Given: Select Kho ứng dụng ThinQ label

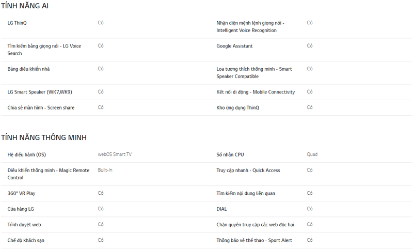Looking at the screenshot, I should pos(237,108).
